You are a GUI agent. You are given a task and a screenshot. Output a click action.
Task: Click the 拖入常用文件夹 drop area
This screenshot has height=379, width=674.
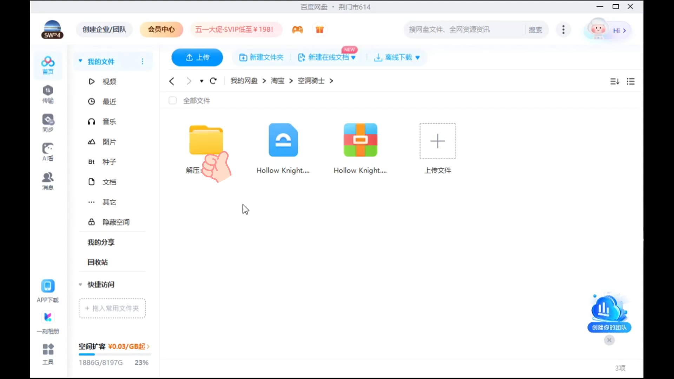point(112,308)
